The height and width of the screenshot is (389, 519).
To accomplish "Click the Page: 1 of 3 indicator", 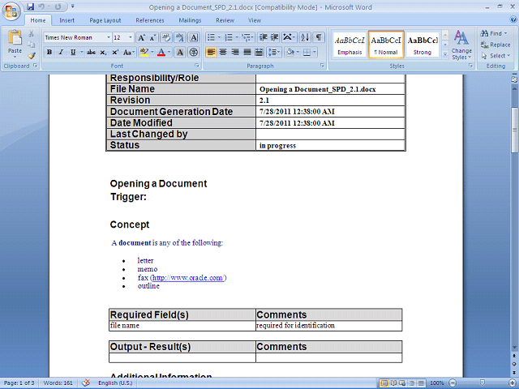I will pyautogui.click(x=19, y=383).
